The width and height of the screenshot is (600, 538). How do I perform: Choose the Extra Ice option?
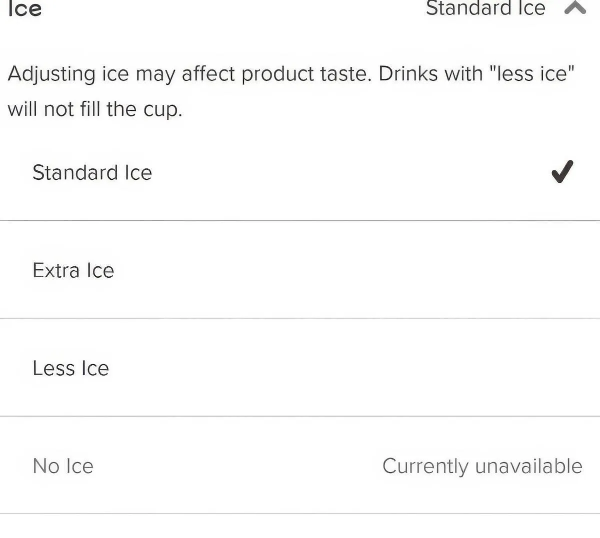tap(73, 271)
